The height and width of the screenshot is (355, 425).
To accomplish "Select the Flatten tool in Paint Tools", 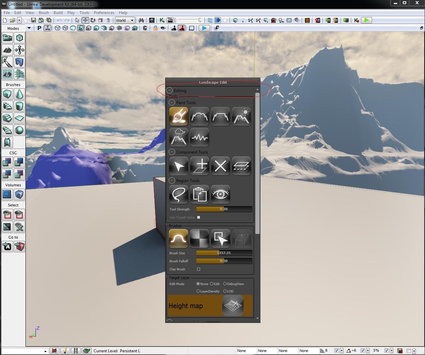I will (220, 116).
